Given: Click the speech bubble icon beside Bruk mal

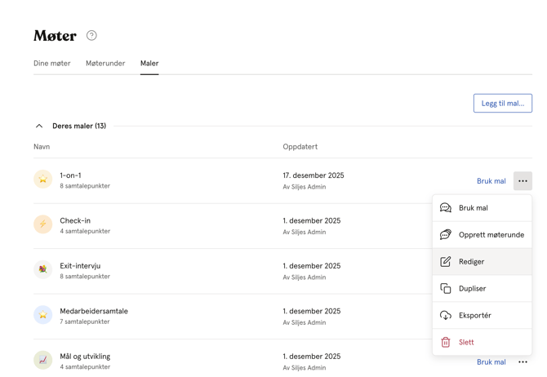Looking at the screenshot, I should pos(446,208).
